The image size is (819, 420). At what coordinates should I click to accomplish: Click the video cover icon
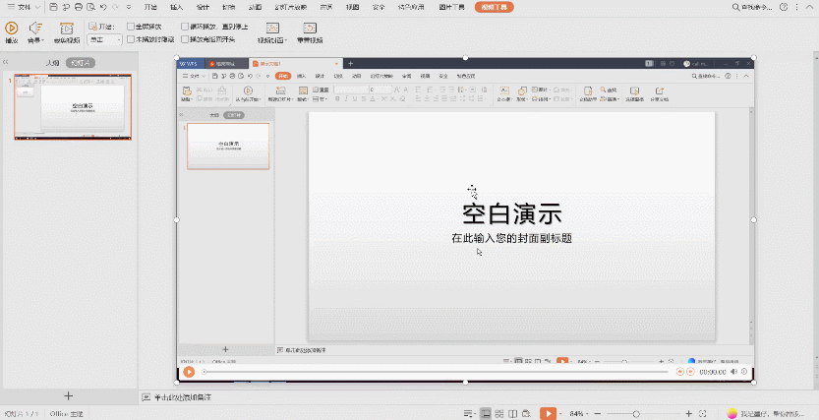point(271,30)
